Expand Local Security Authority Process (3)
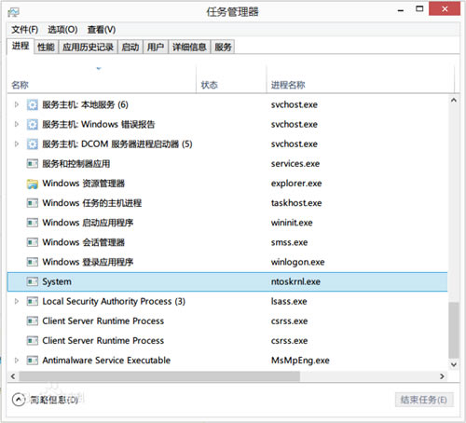 point(17,301)
